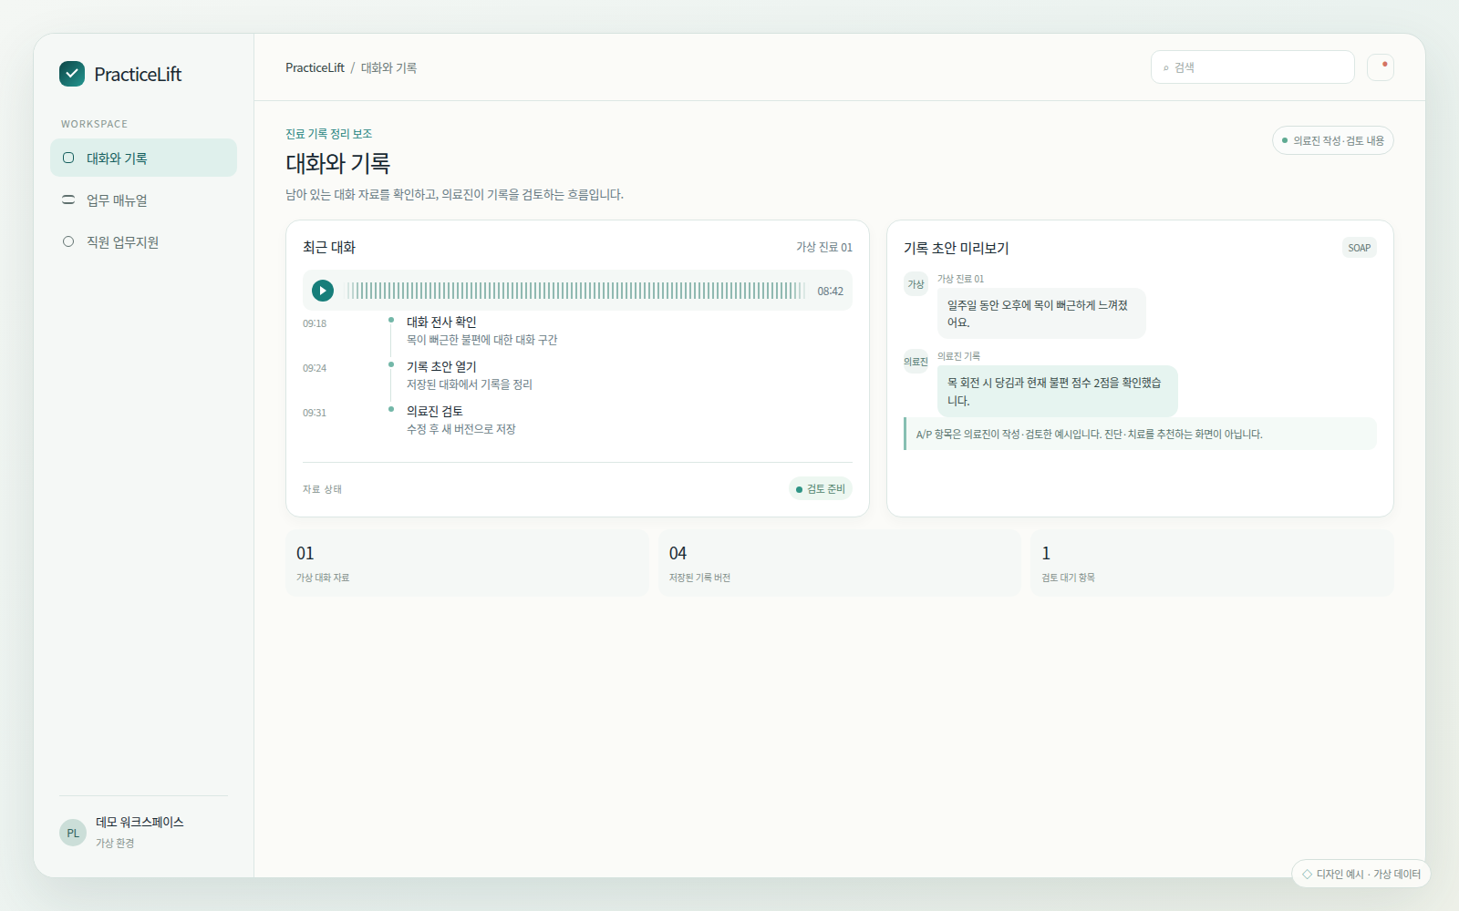Select the 대화와 기록 menu item
The image size is (1459, 911).
tap(143, 158)
